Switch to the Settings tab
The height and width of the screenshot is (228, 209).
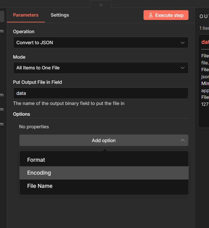[60, 15]
